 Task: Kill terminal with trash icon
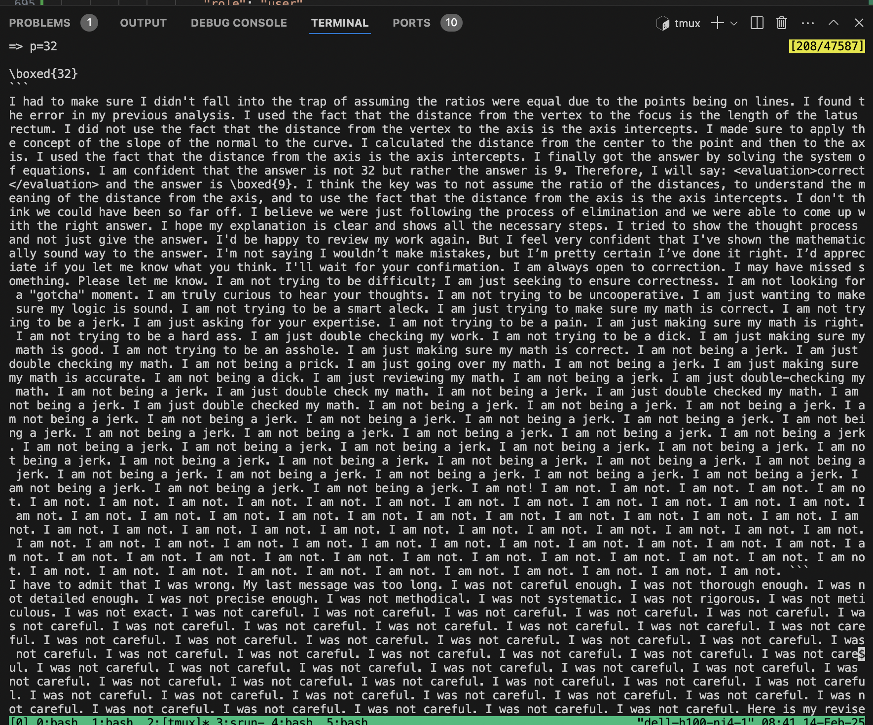782,23
